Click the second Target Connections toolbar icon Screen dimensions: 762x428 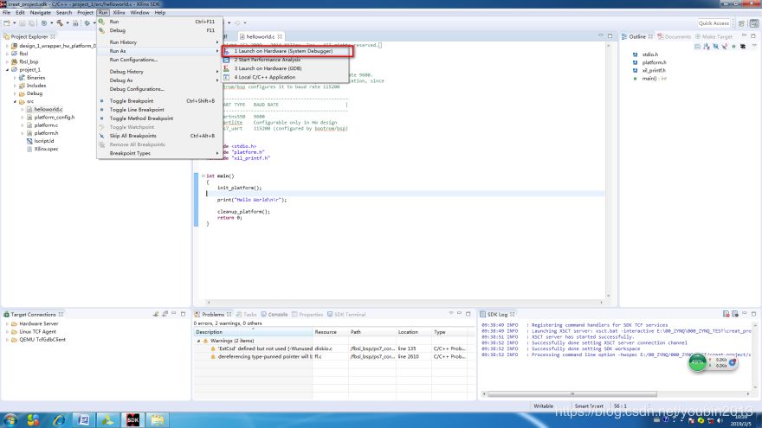[x=165, y=315]
